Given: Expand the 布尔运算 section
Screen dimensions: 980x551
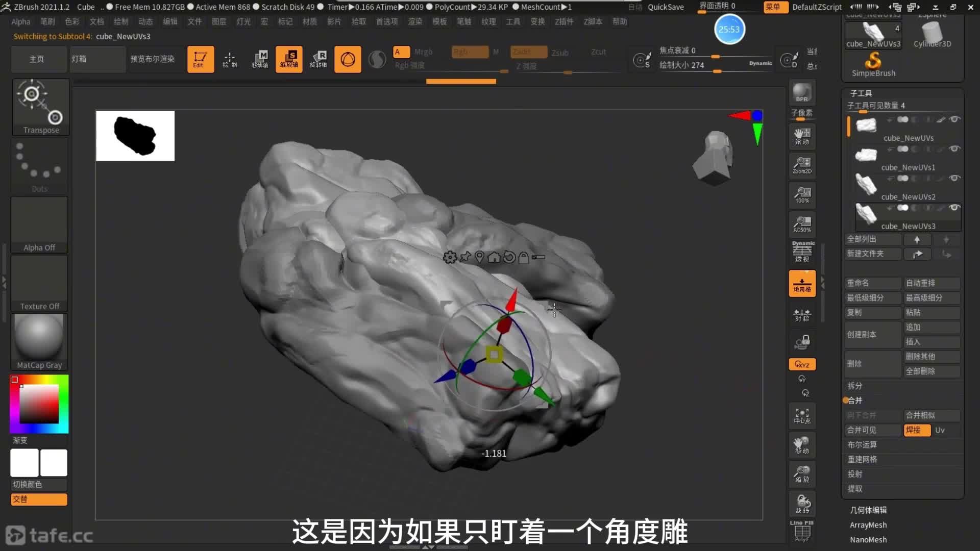Looking at the screenshot, I should click(862, 445).
